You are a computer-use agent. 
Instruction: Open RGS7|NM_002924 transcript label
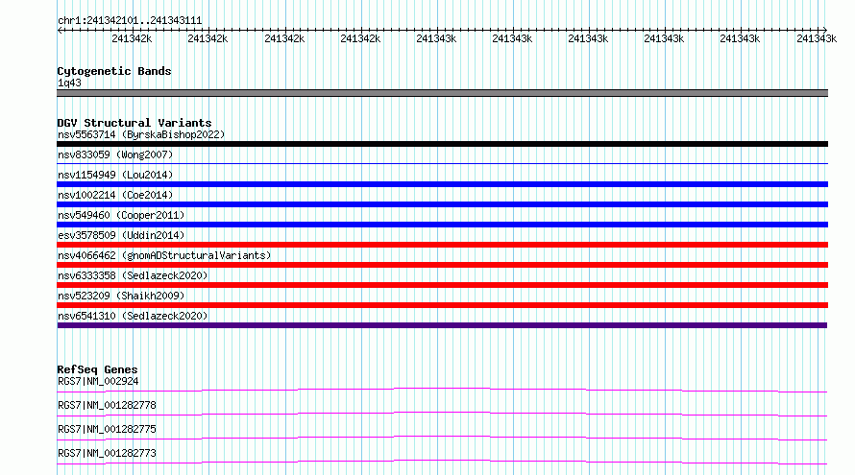pos(98,381)
